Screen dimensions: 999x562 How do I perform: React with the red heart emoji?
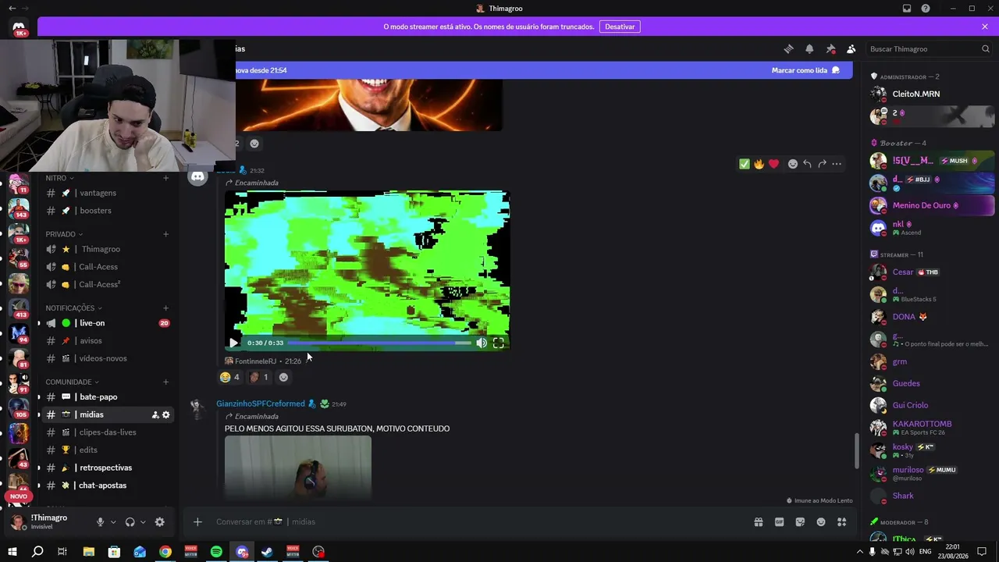click(773, 164)
